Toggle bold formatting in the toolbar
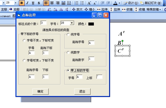 click(x=22, y=3)
